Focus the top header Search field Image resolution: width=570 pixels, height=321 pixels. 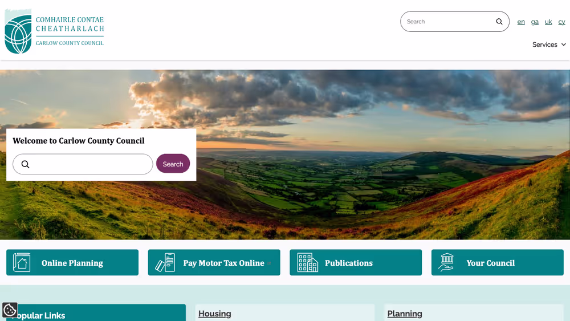[455, 22]
